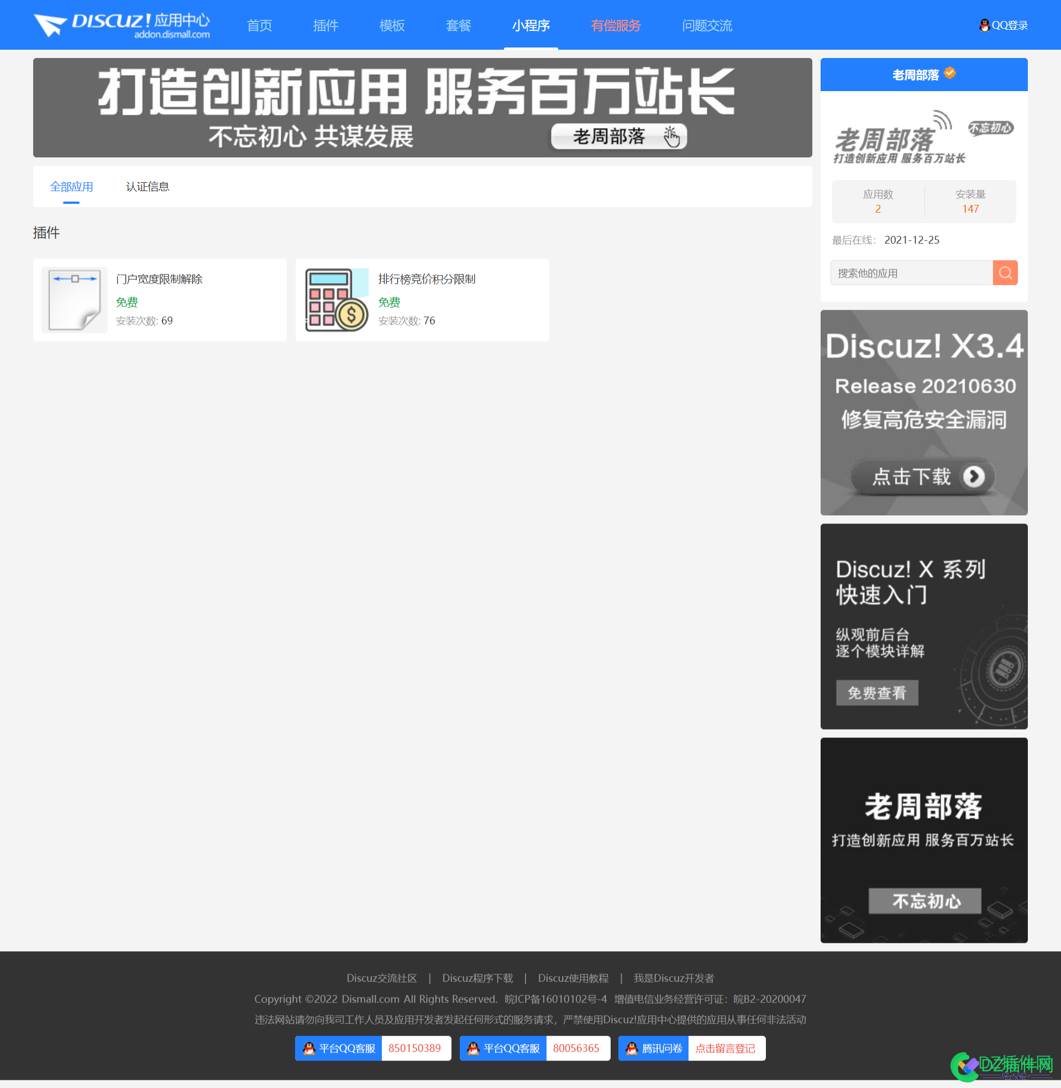
Task: Focus the 搜索他的应用 search field
Action: click(912, 273)
